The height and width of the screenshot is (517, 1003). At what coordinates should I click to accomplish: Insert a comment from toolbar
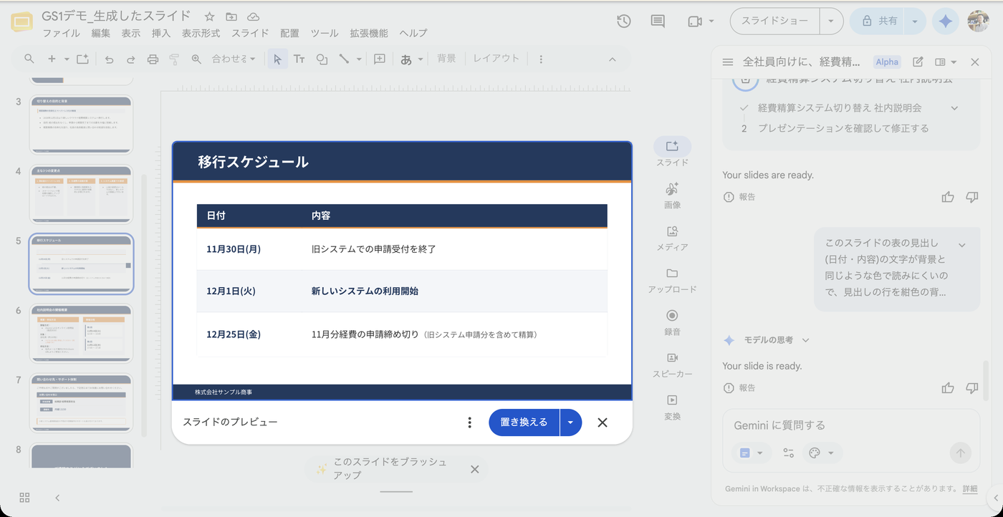tap(380, 59)
